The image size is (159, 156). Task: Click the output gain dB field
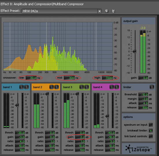(143, 78)
